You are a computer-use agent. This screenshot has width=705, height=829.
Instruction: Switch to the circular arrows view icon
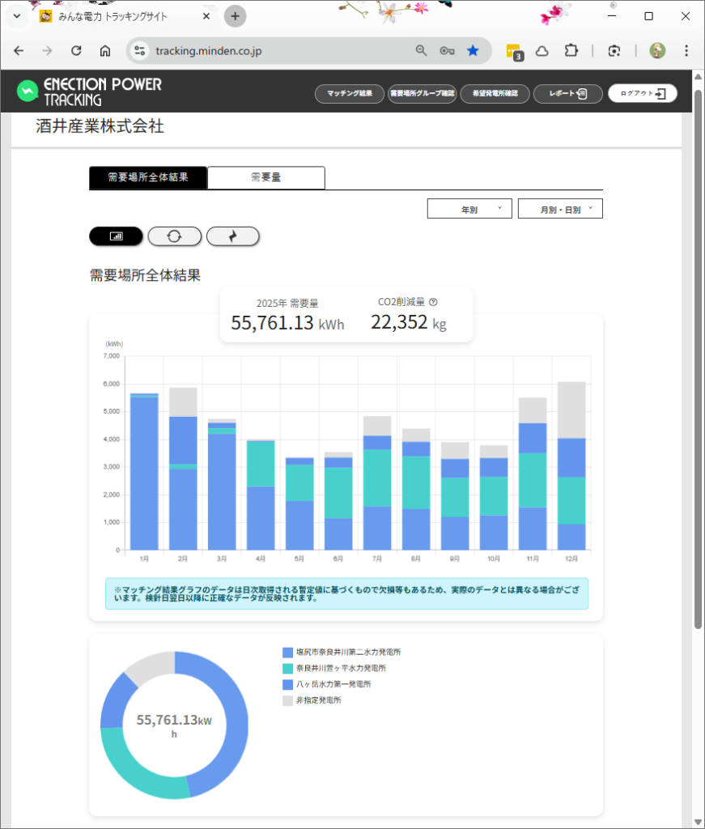[174, 236]
